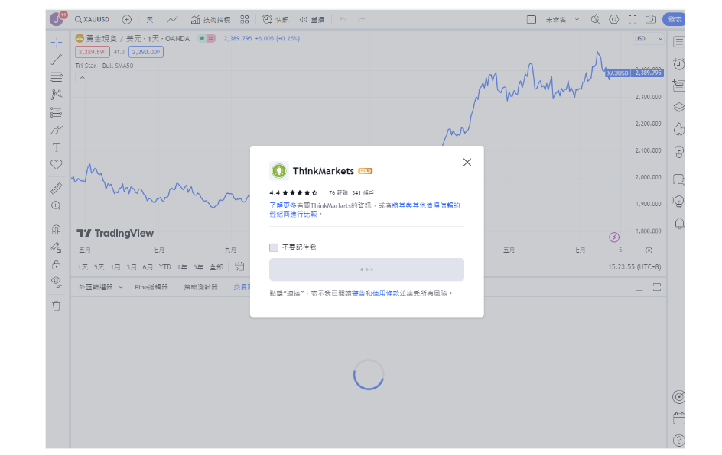This screenshot has height=455, width=722.
Task: Open the help center question icon
Action: tap(678, 440)
